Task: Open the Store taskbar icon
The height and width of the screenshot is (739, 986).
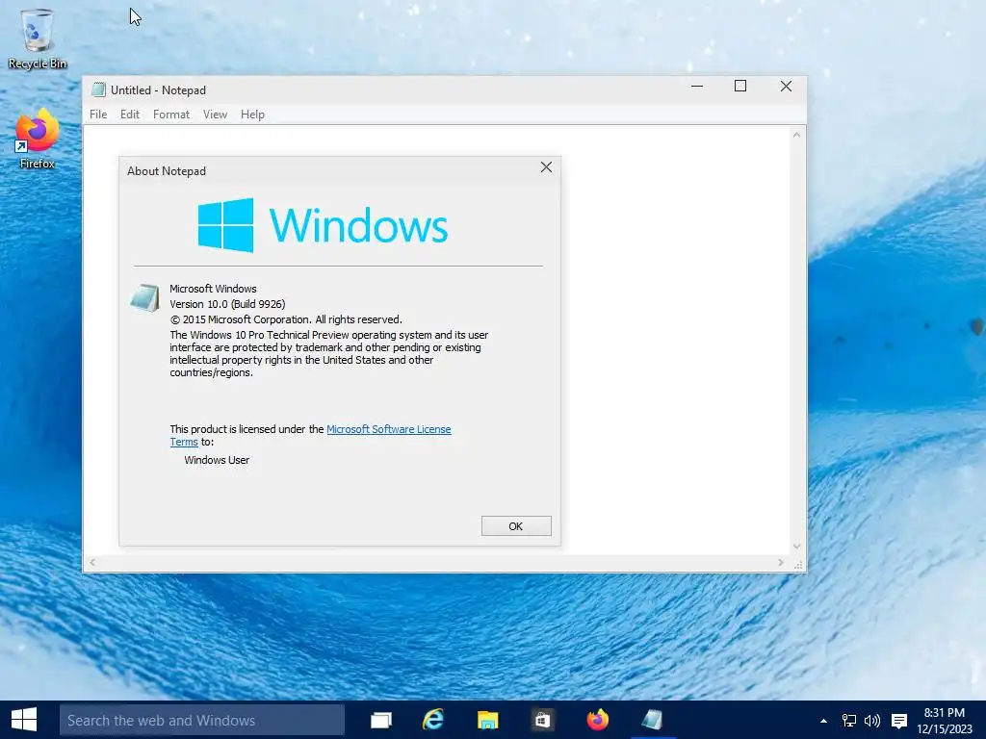Action: pos(542,720)
